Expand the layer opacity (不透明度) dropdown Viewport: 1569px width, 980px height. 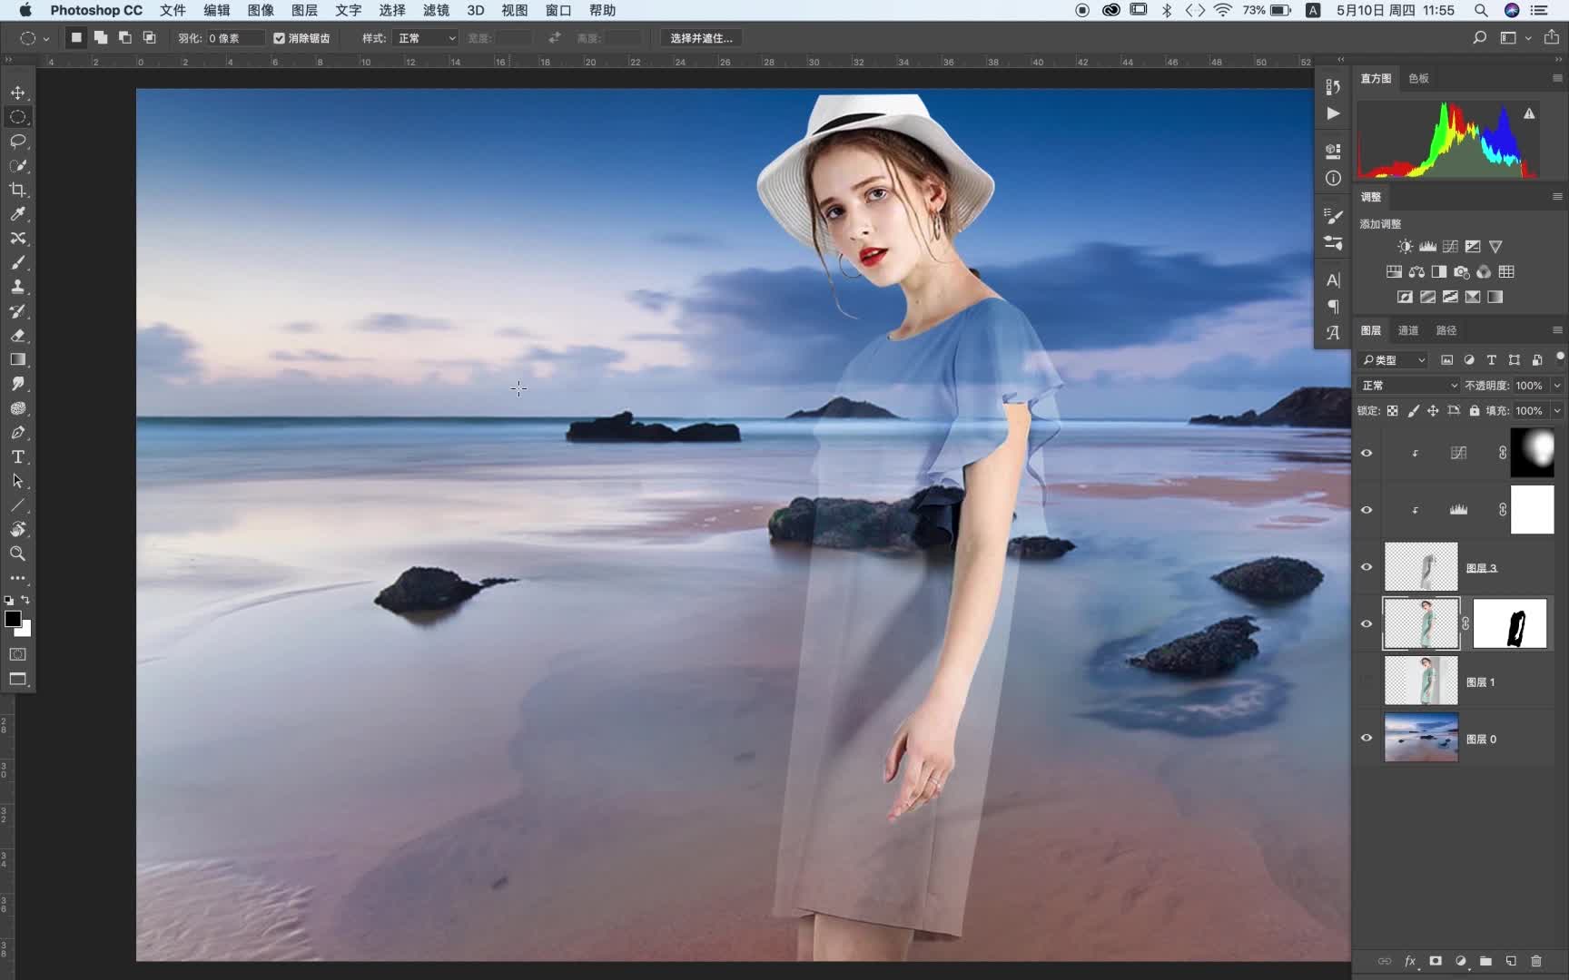point(1557,386)
